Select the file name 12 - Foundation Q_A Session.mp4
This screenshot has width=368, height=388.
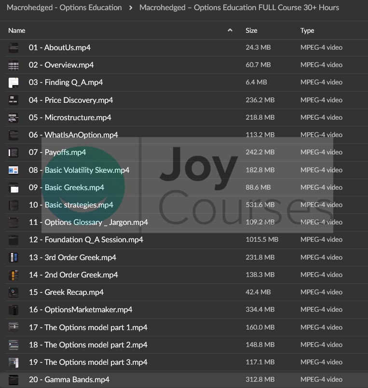86,240
